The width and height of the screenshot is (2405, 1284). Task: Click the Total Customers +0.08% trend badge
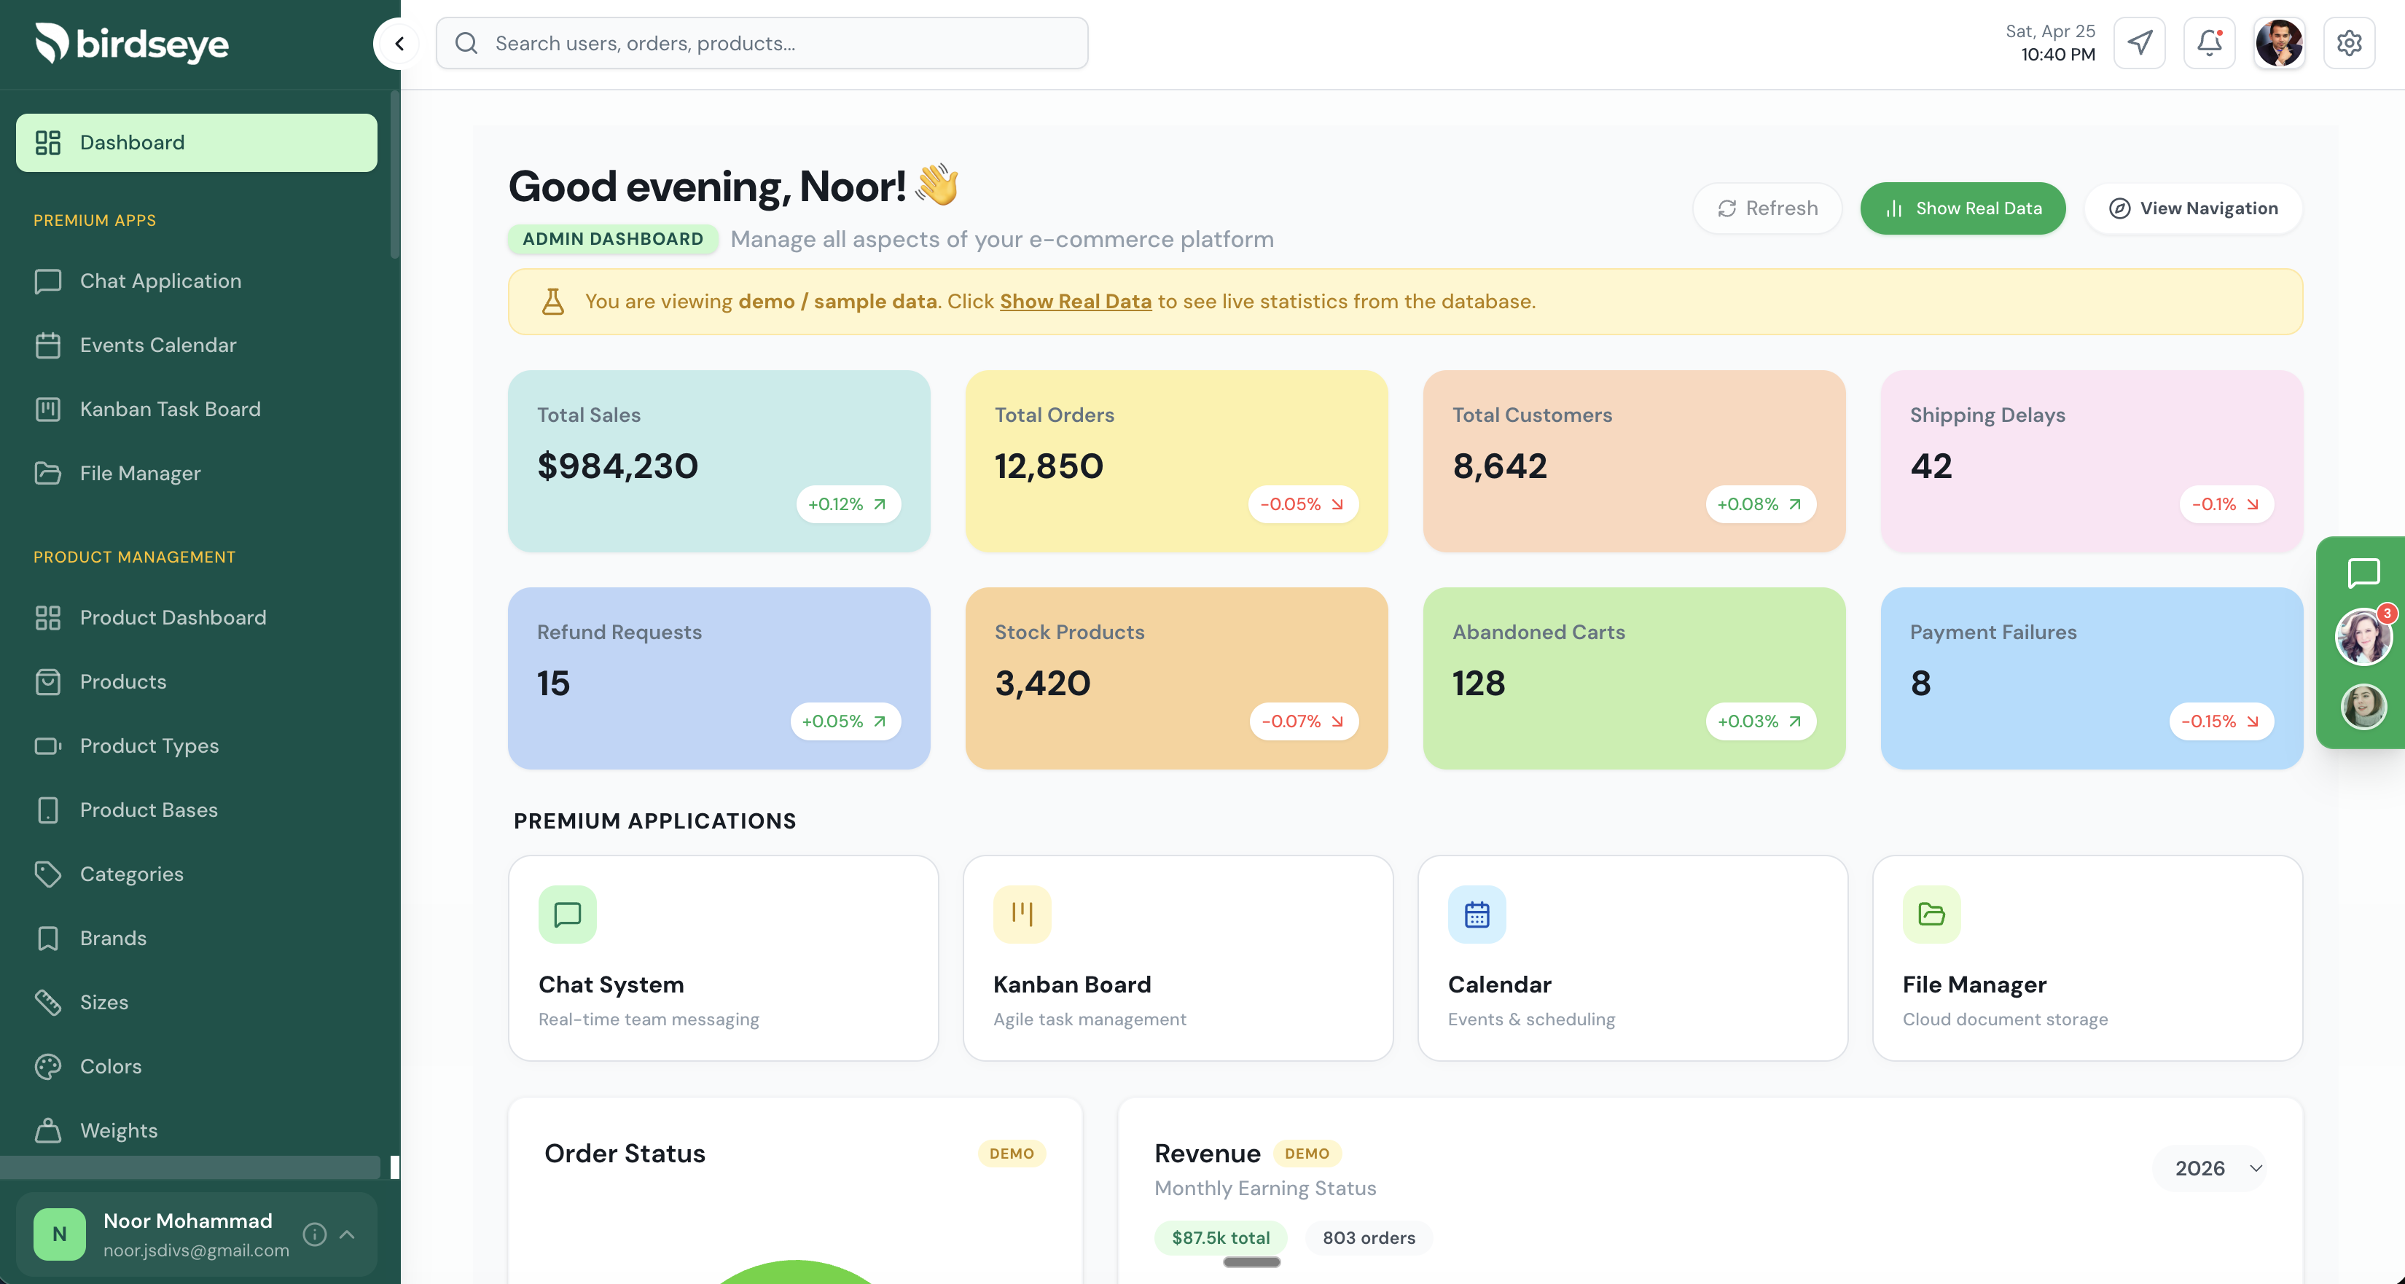1760,504
